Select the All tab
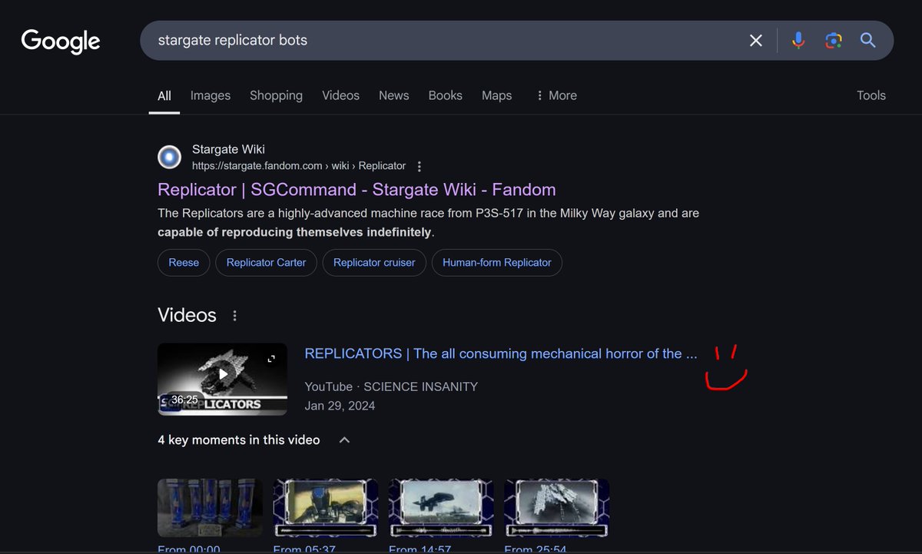The width and height of the screenshot is (922, 554). [164, 96]
